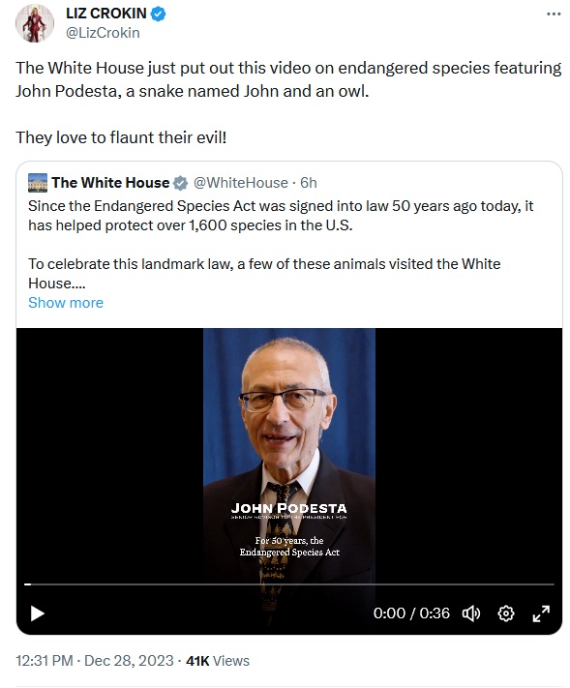Click the White House account avatar
The image size is (570, 688).
click(x=38, y=183)
